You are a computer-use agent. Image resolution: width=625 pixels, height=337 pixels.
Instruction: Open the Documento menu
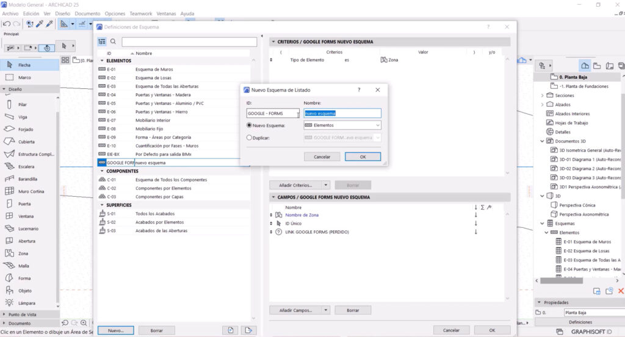[x=87, y=13]
